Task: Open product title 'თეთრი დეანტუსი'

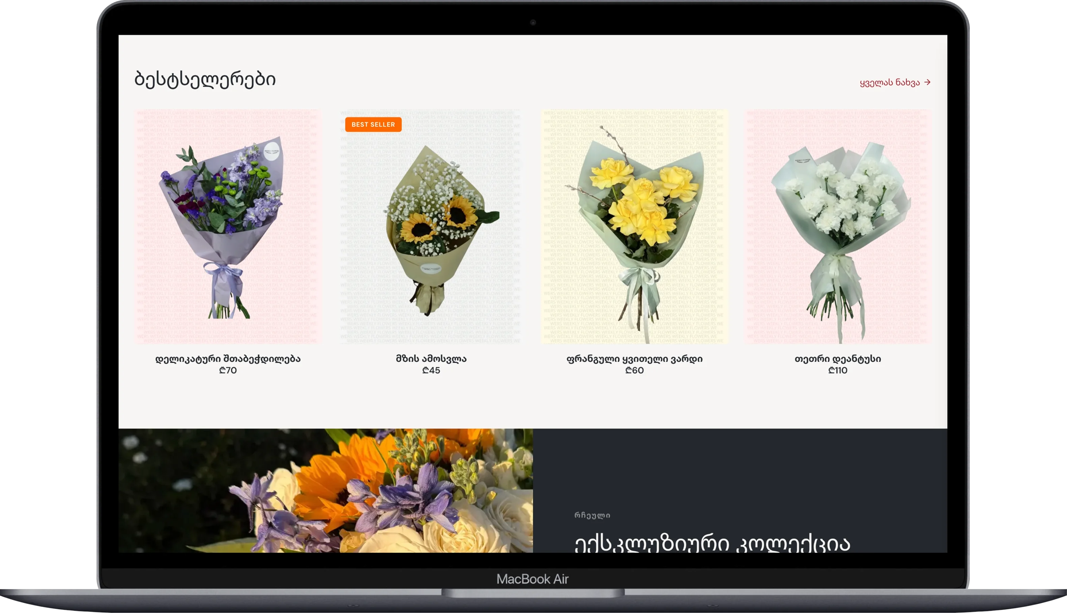Action: pyautogui.click(x=838, y=359)
